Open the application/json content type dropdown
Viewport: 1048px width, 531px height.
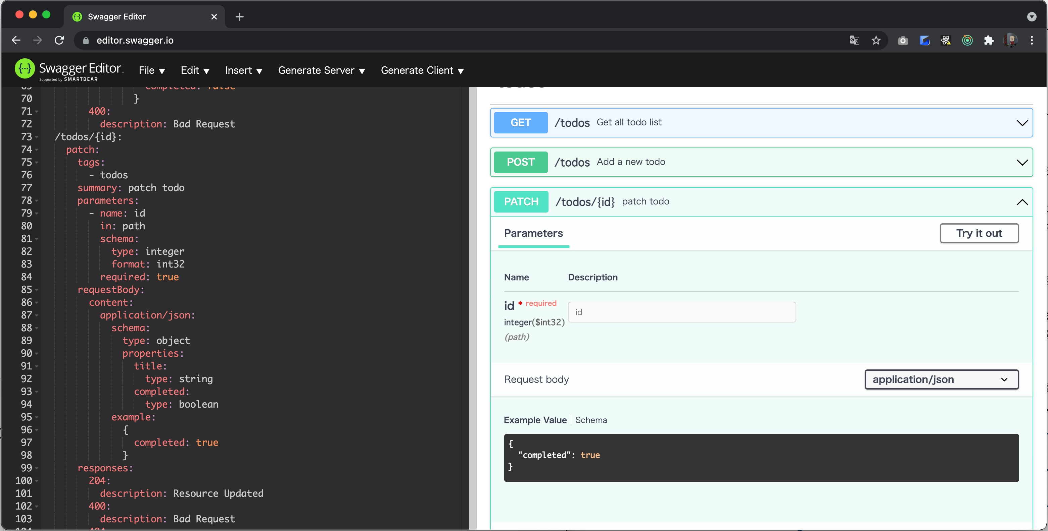click(941, 379)
